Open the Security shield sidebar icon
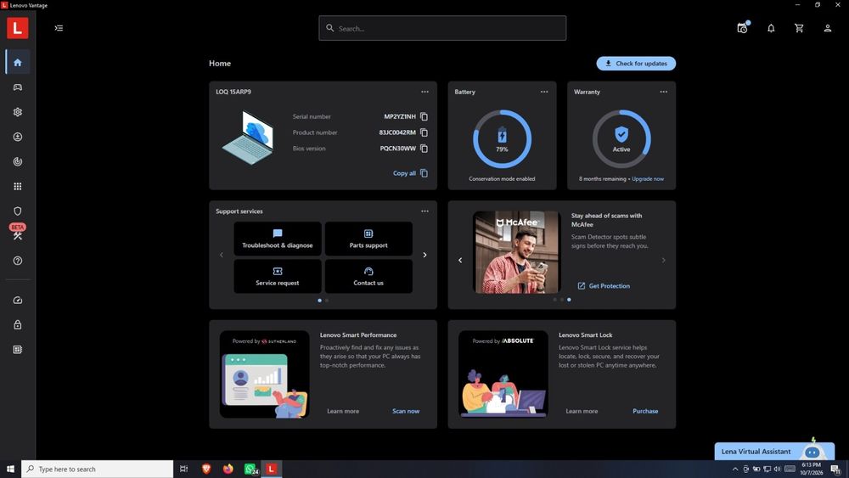Viewport: 849px width, 478px height. tap(17, 211)
